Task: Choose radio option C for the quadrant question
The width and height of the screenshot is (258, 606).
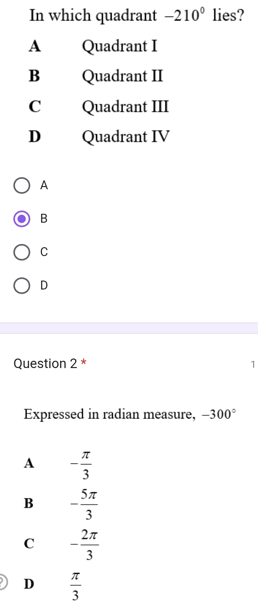Action: (22, 252)
